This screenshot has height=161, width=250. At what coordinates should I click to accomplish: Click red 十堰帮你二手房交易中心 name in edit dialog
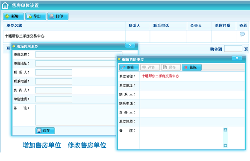160,76
